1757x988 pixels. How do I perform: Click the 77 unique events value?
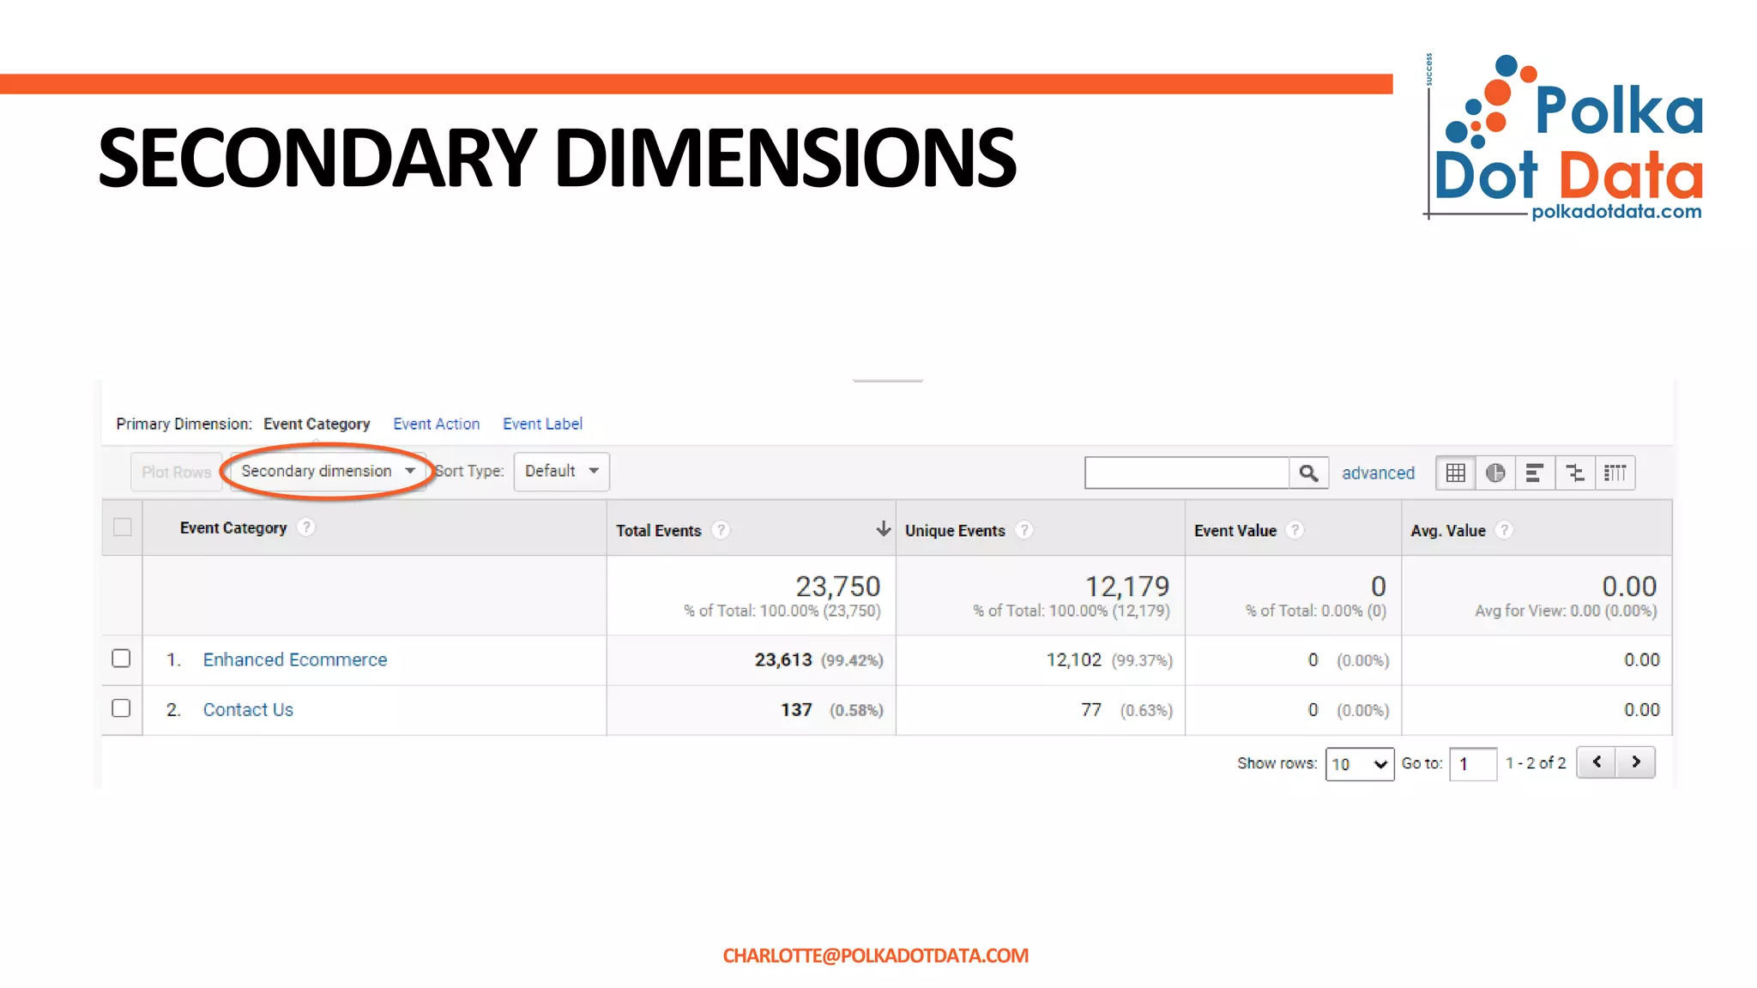[1091, 709]
